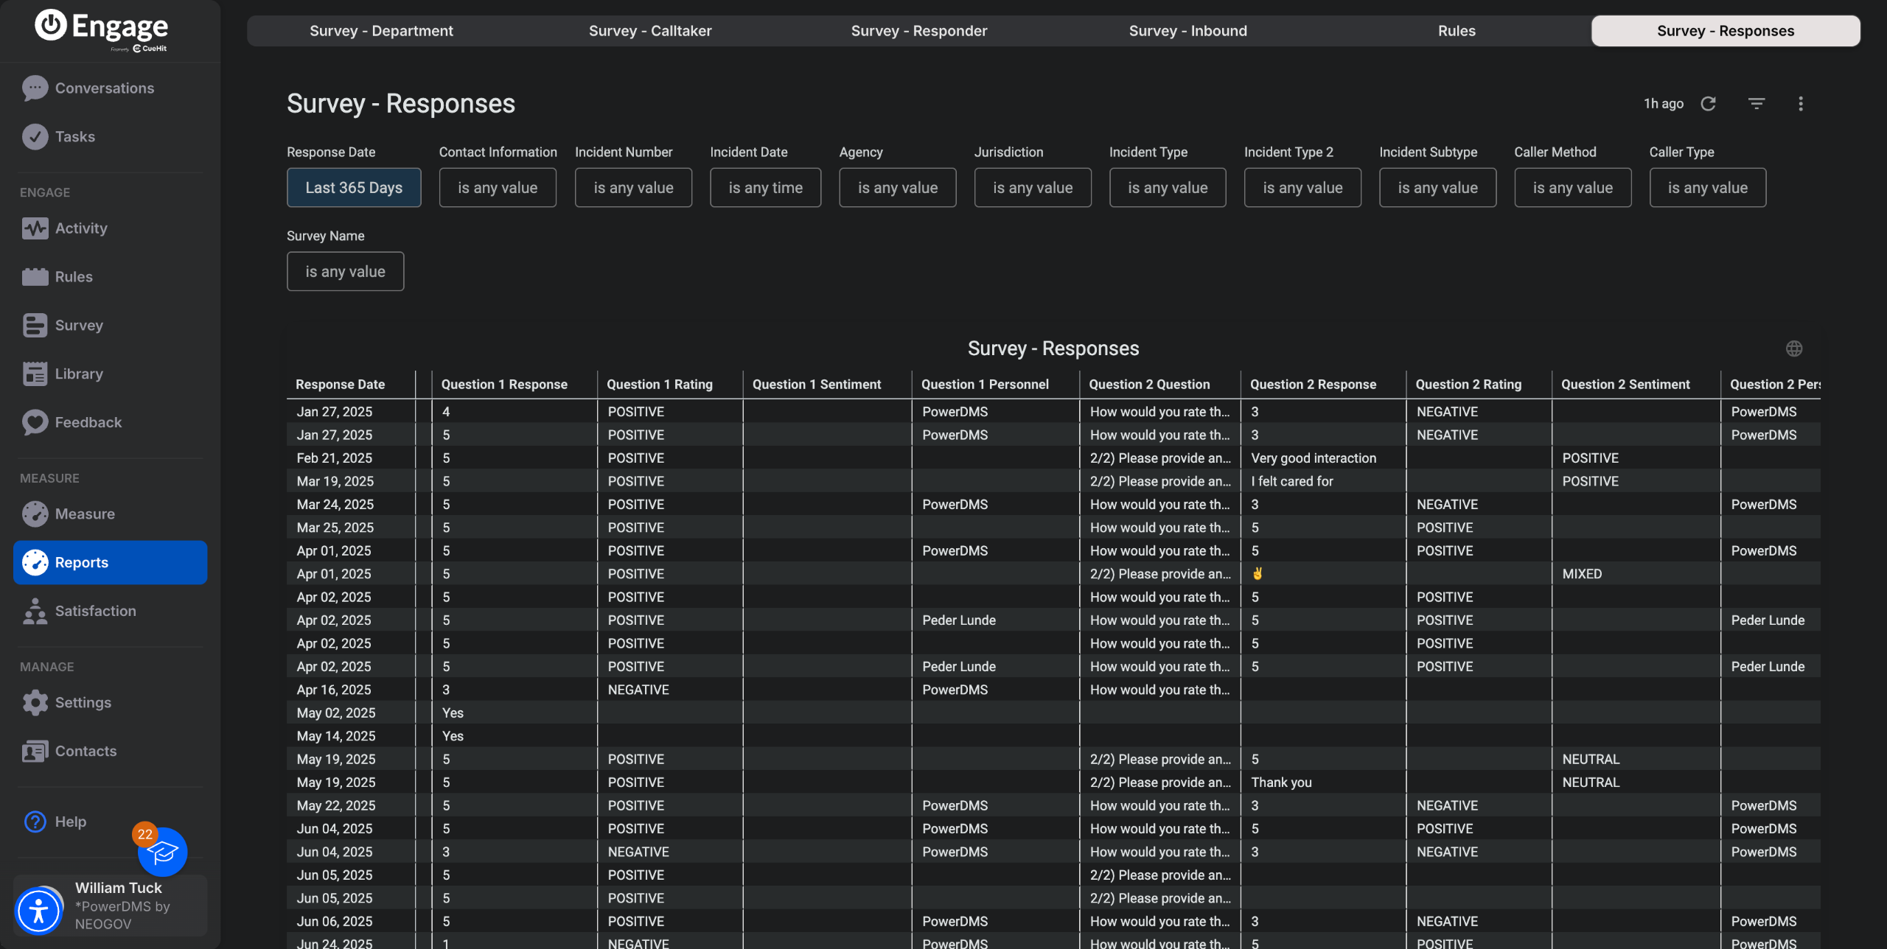Screen dimensions: 1887x949
Task: Open the Library section
Action: 79,374
